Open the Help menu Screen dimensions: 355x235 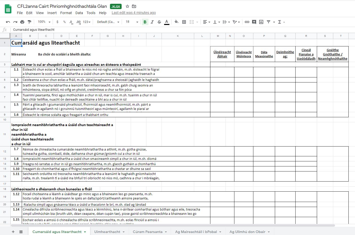coord(103,13)
